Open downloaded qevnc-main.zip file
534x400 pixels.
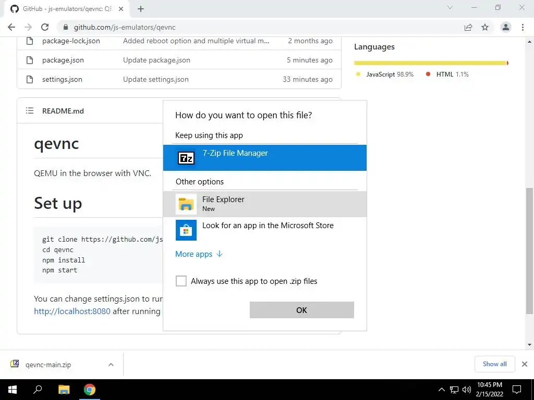[47, 365]
